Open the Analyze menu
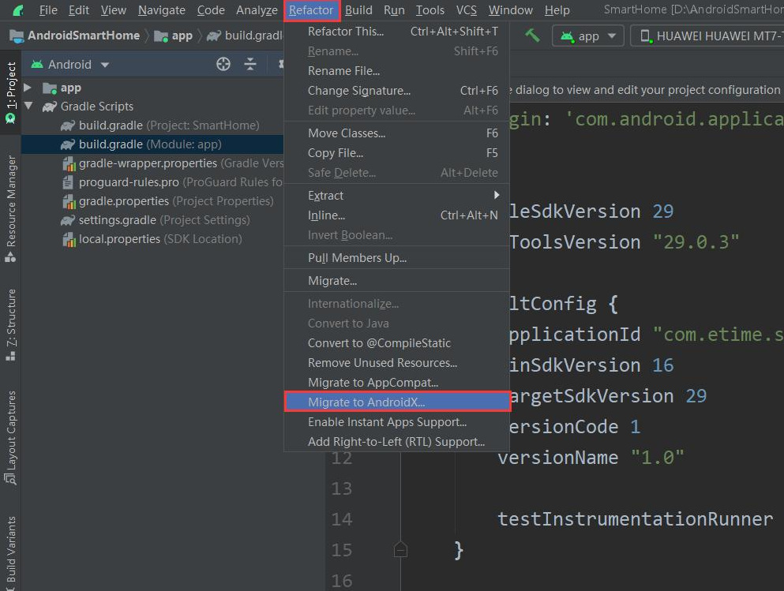This screenshot has height=591, width=784. click(x=257, y=10)
